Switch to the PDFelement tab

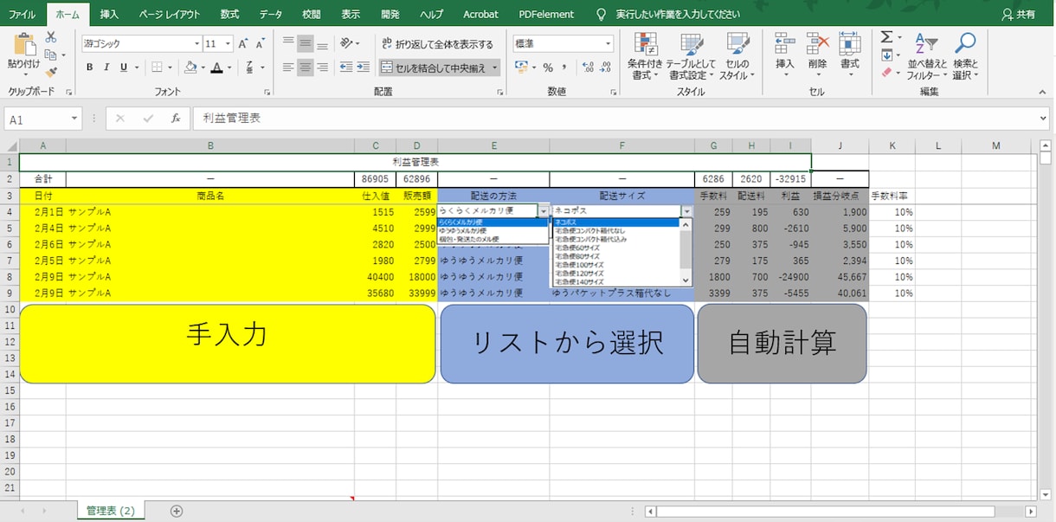[x=546, y=14]
